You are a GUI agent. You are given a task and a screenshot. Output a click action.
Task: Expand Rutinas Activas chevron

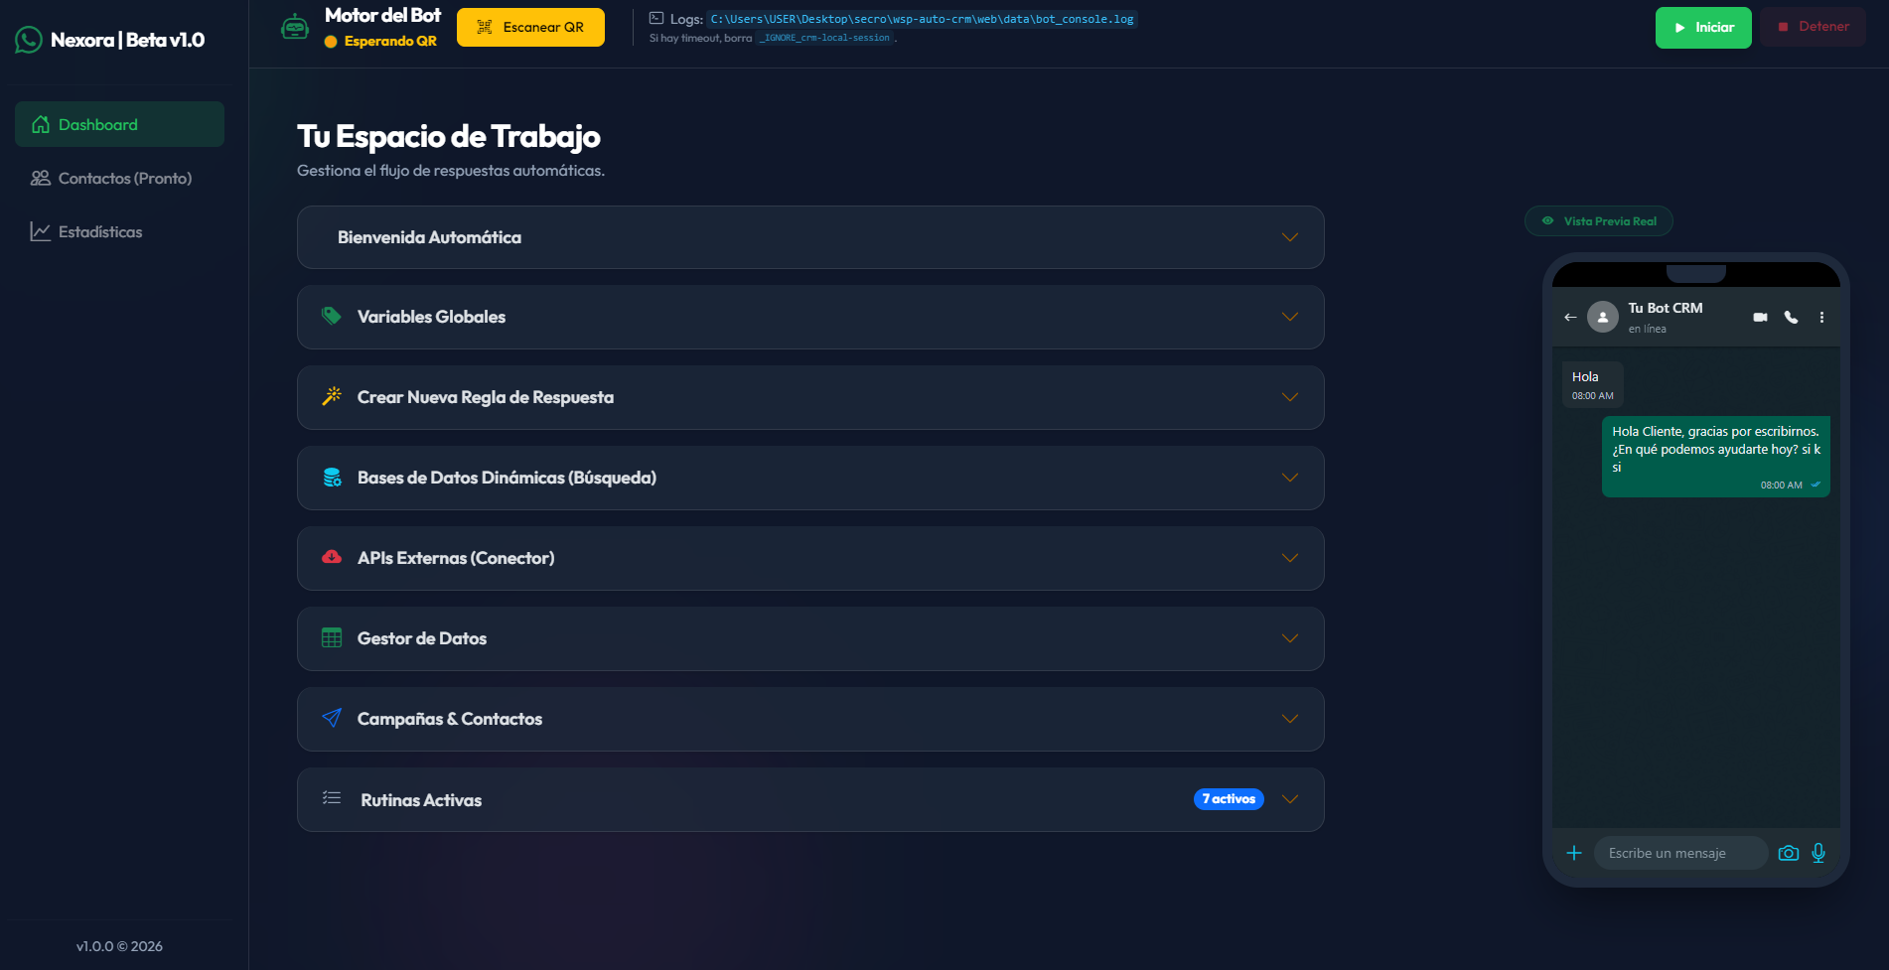click(1290, 799)
